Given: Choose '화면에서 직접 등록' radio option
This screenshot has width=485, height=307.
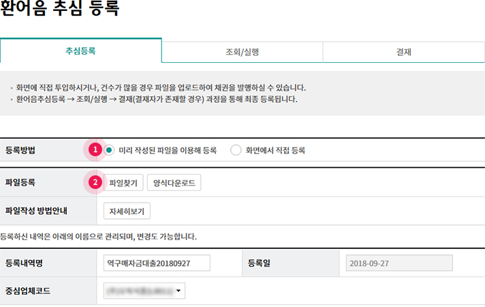Looking at the screenshot, I should point(236,150).
